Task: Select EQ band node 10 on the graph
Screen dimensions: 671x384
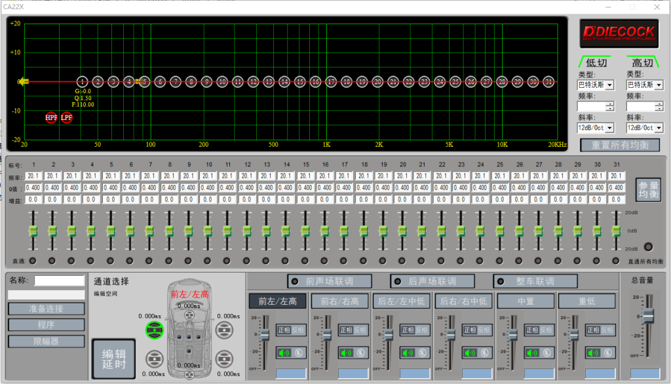Action: [x=222, y=81]
